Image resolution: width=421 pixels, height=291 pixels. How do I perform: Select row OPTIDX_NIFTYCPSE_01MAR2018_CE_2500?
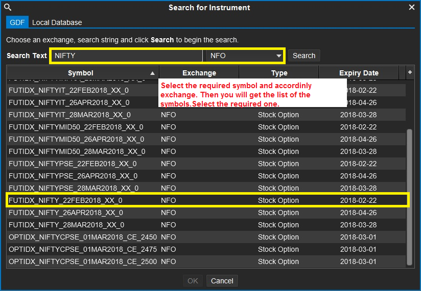[206, 261]
